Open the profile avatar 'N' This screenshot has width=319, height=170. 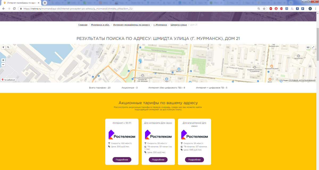click(310, 8)
